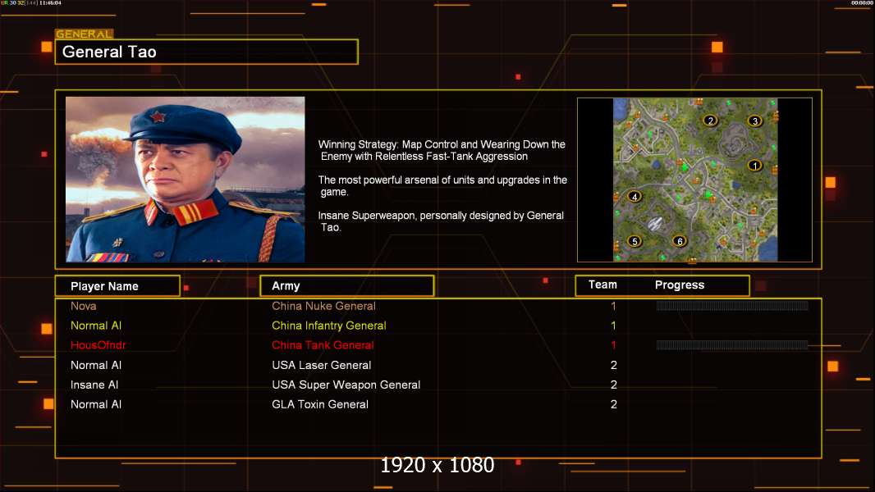Click the Insane Superweapon description line

pos(441,221)
